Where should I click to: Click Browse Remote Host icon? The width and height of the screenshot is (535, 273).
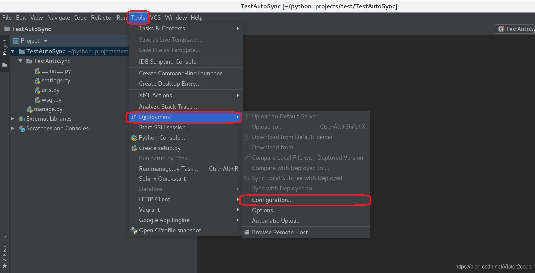(247, 232)
